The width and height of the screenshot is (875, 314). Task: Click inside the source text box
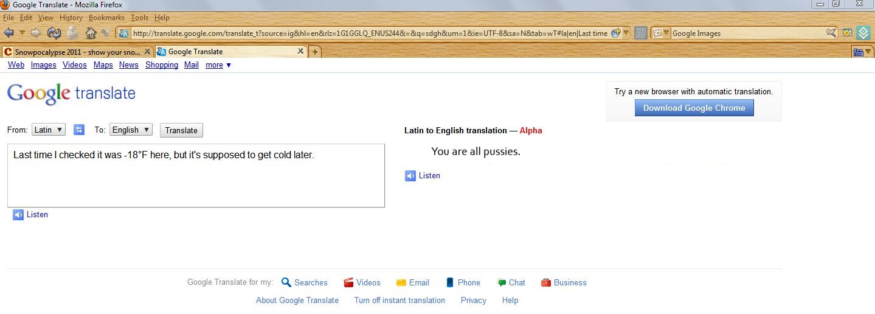[x=196, y=175]
